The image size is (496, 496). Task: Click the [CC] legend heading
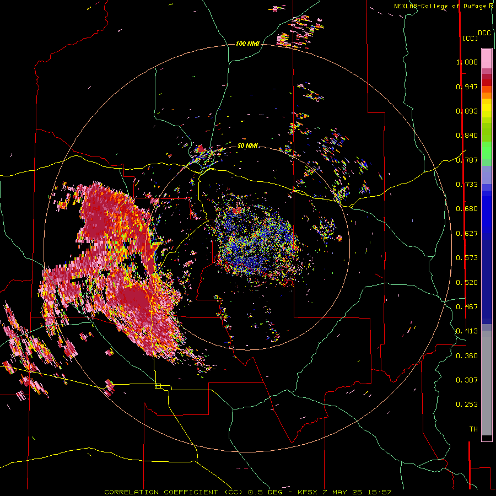tap(471, 38)
